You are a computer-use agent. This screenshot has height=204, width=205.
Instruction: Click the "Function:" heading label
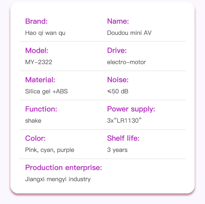click(x=41, y=109)
